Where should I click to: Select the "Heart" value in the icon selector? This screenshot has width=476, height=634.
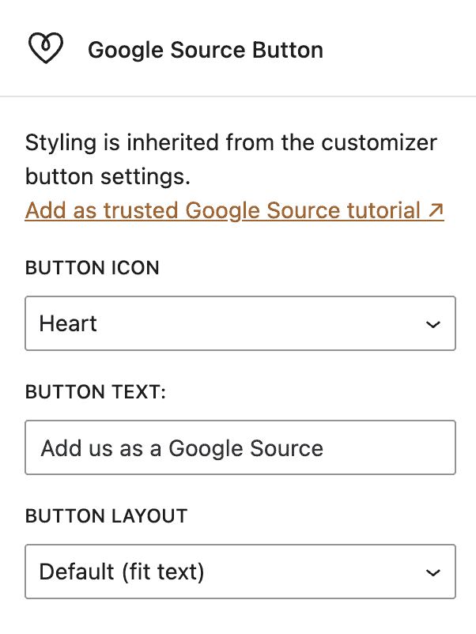[69, 323]
